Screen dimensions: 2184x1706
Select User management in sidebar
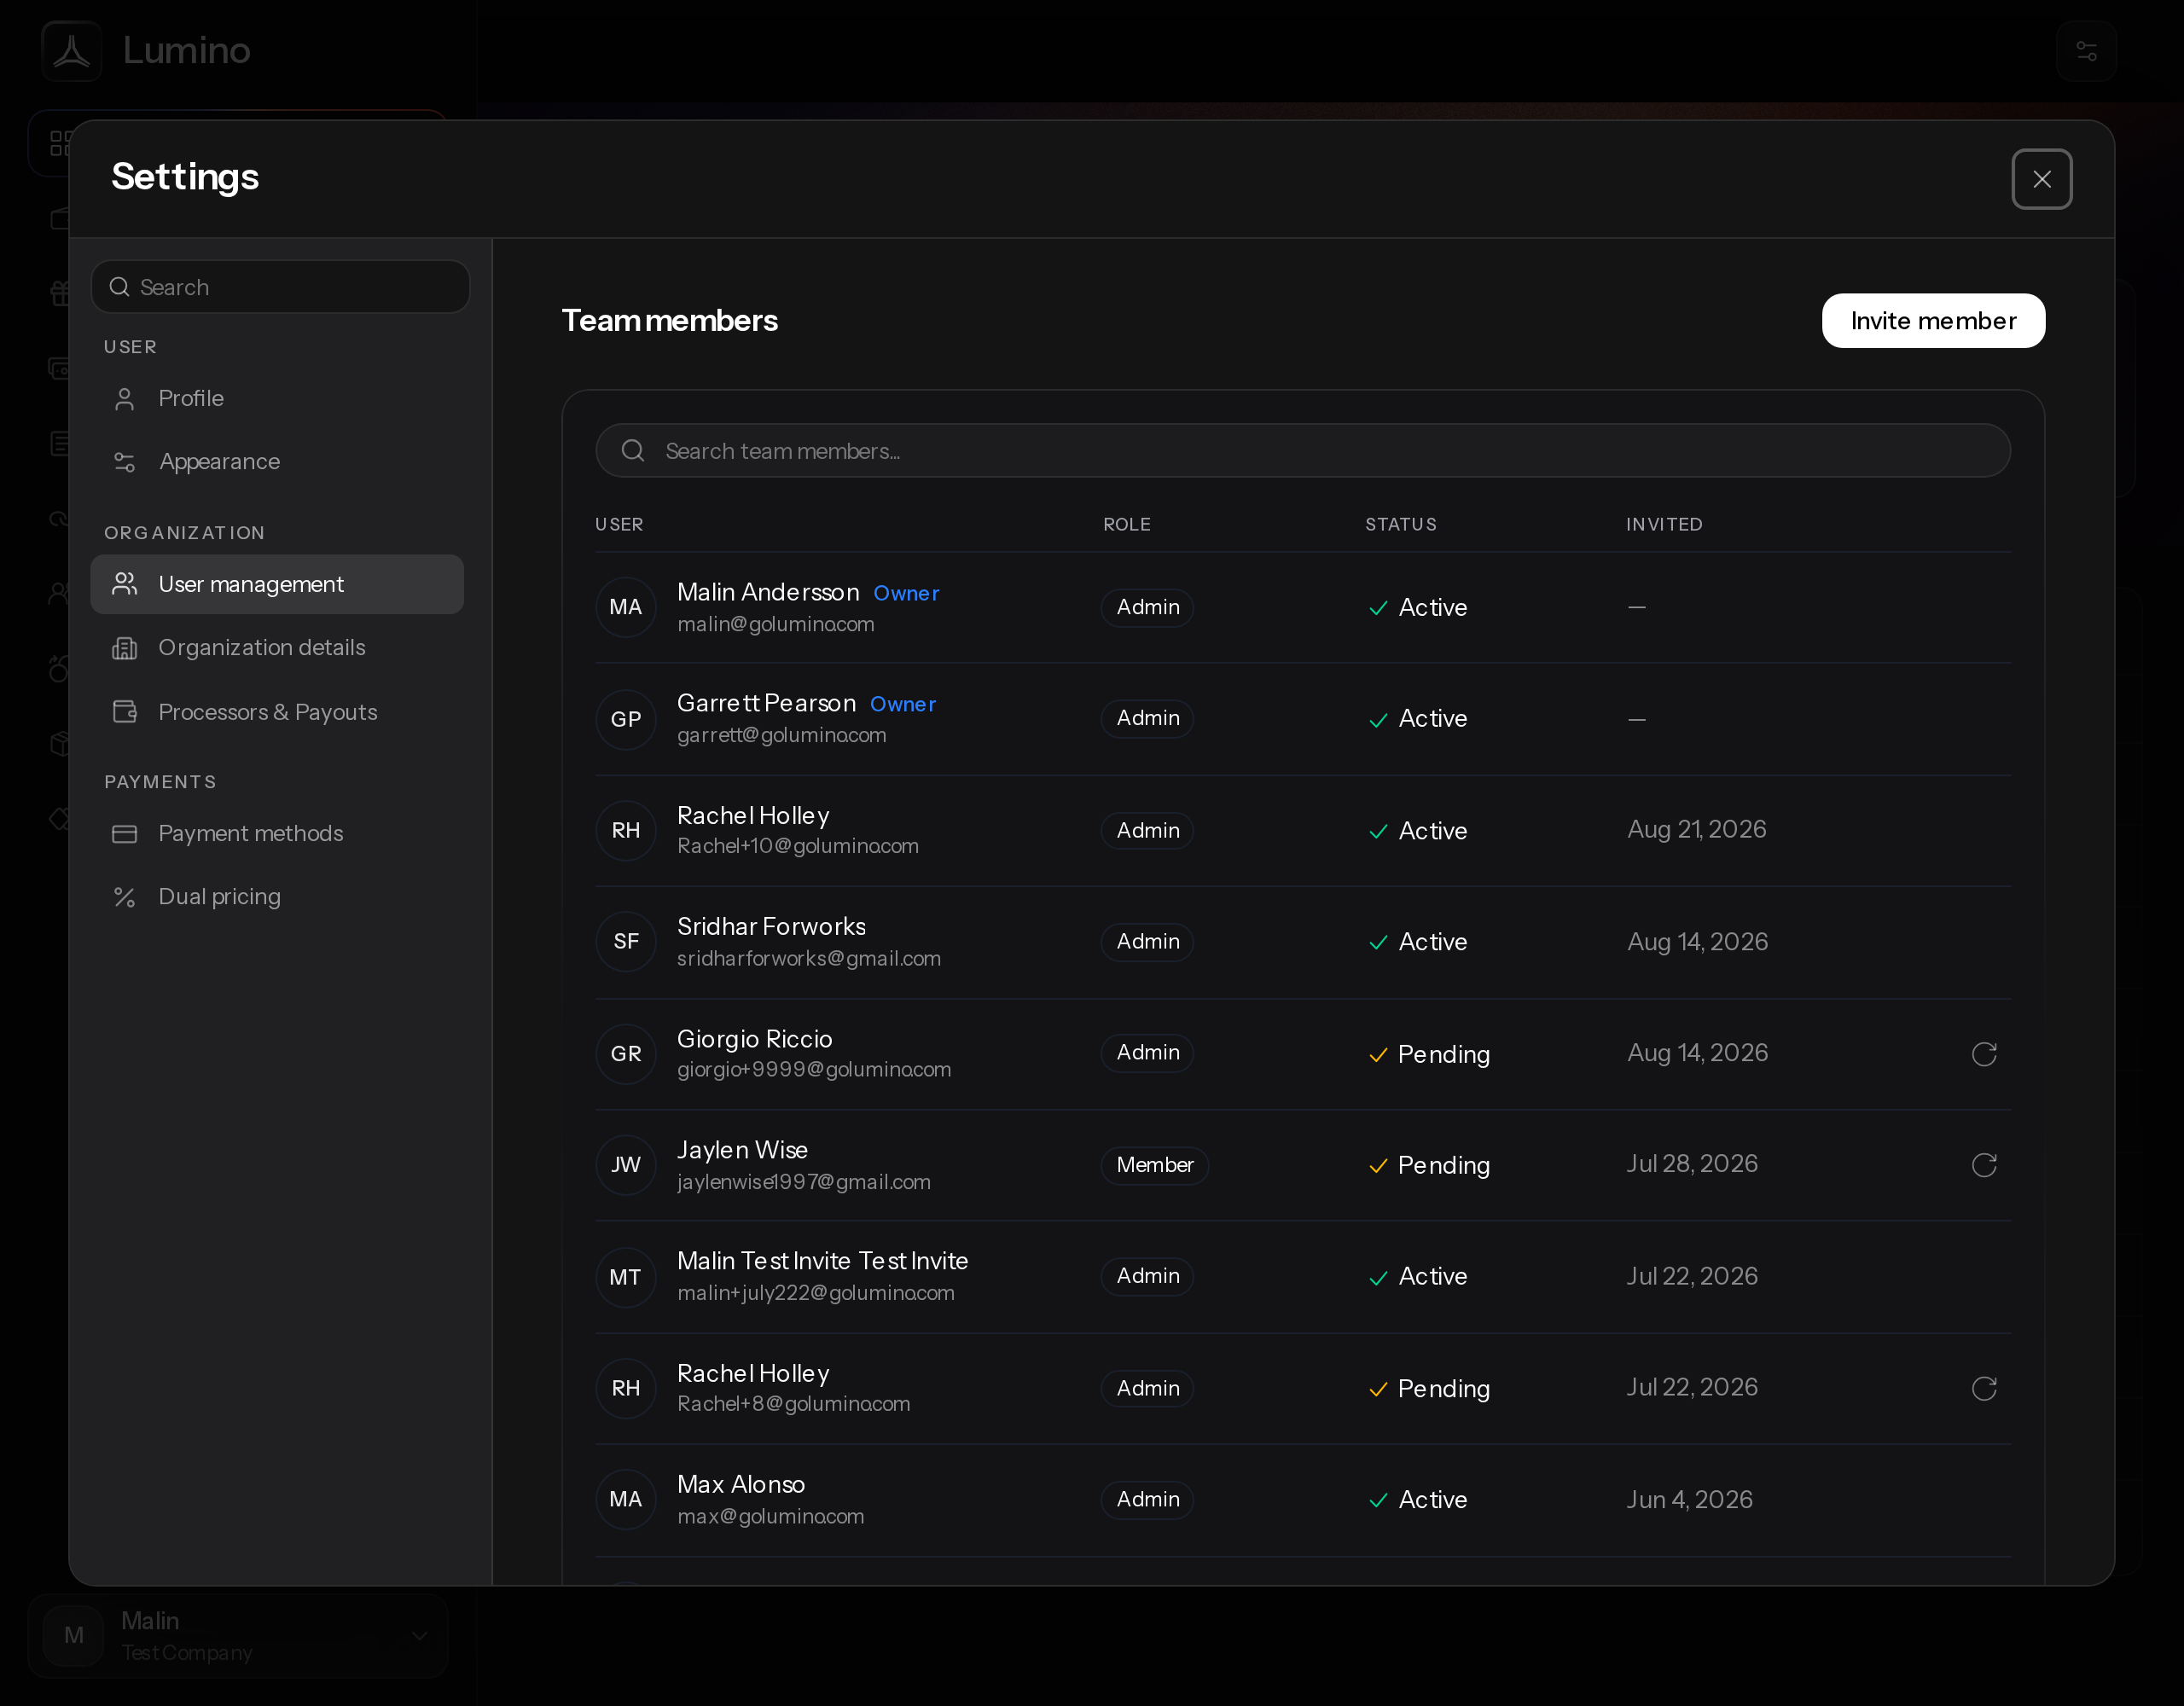(x=277, y=584)
